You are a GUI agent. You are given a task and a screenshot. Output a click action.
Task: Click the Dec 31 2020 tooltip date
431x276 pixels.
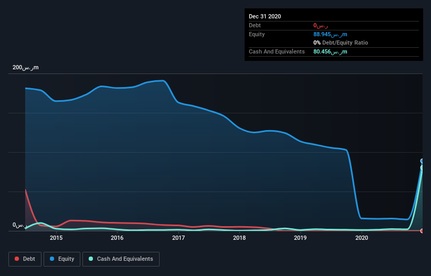[x=265, y=16]
